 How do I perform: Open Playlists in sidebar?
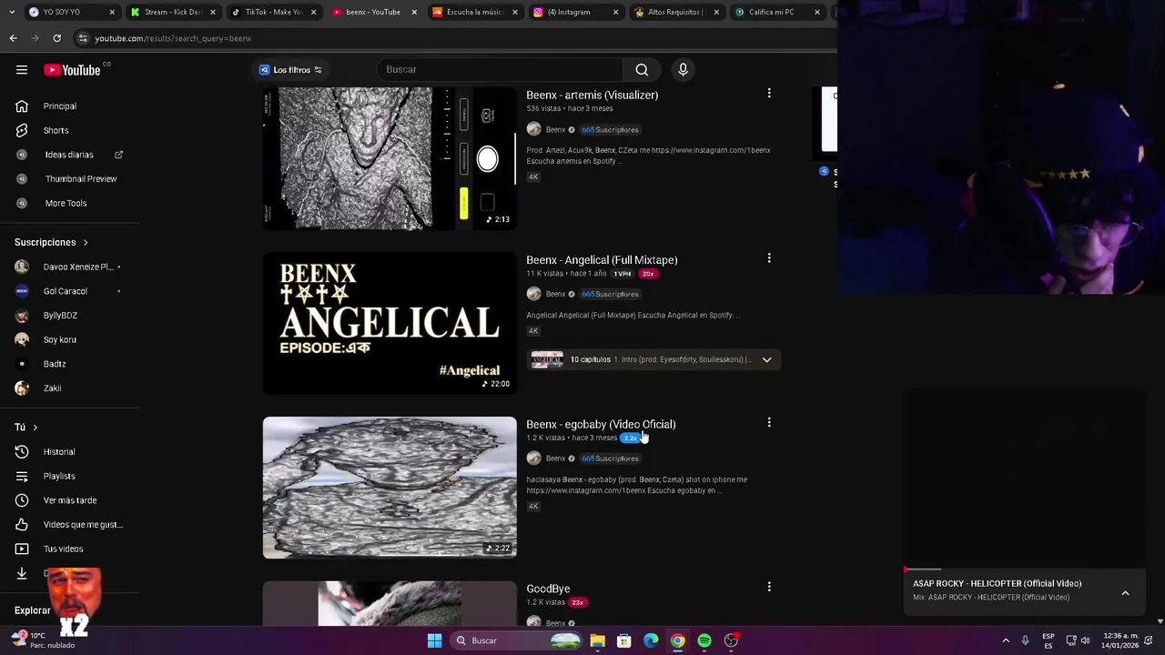point(69,476)
